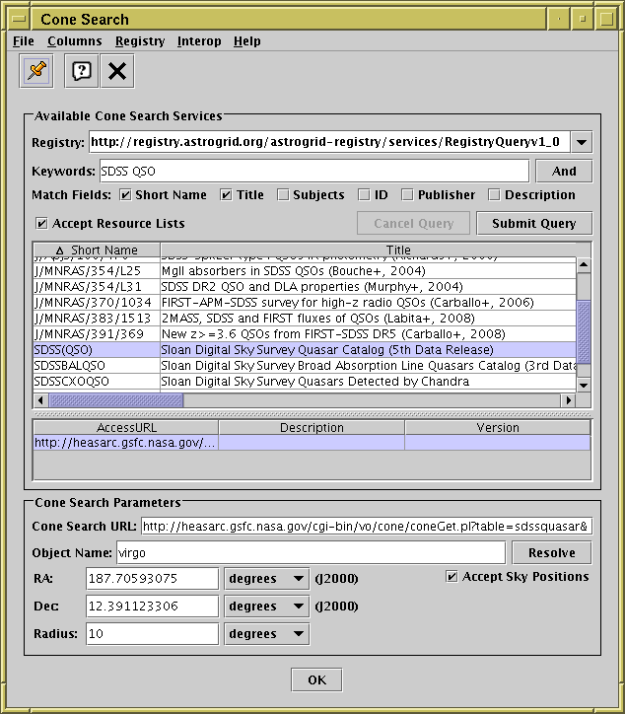This screenshot has width=625, height=714.
Task: Click the Dec value field
Action: 152,607
